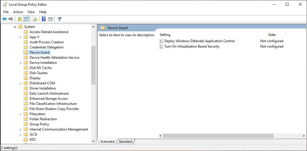Image resolution: width=307 pixels, height=151 pixels.
Task: Select Driver Installation tree item
Action: (x=43, y=88)
